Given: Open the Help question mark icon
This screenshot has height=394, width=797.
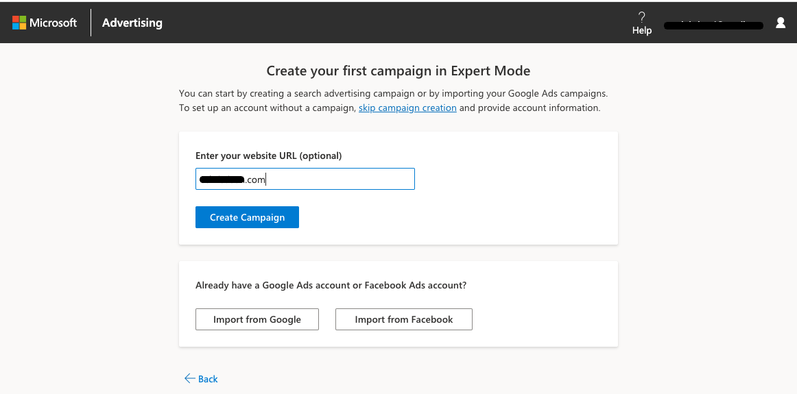Looking at the screenshot, I should [x=641, y=17].
